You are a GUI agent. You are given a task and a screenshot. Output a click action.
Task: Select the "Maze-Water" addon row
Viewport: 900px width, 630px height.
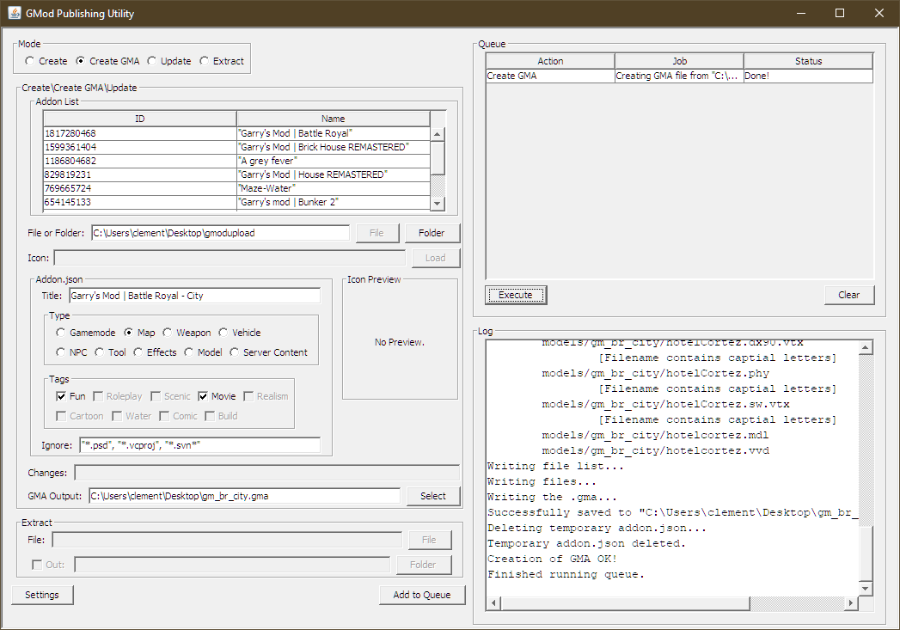(236, 188)
